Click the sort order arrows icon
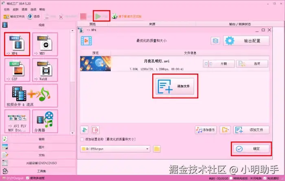Image resolution: width=285 pixels, height=181 pixels. point(84,130)
